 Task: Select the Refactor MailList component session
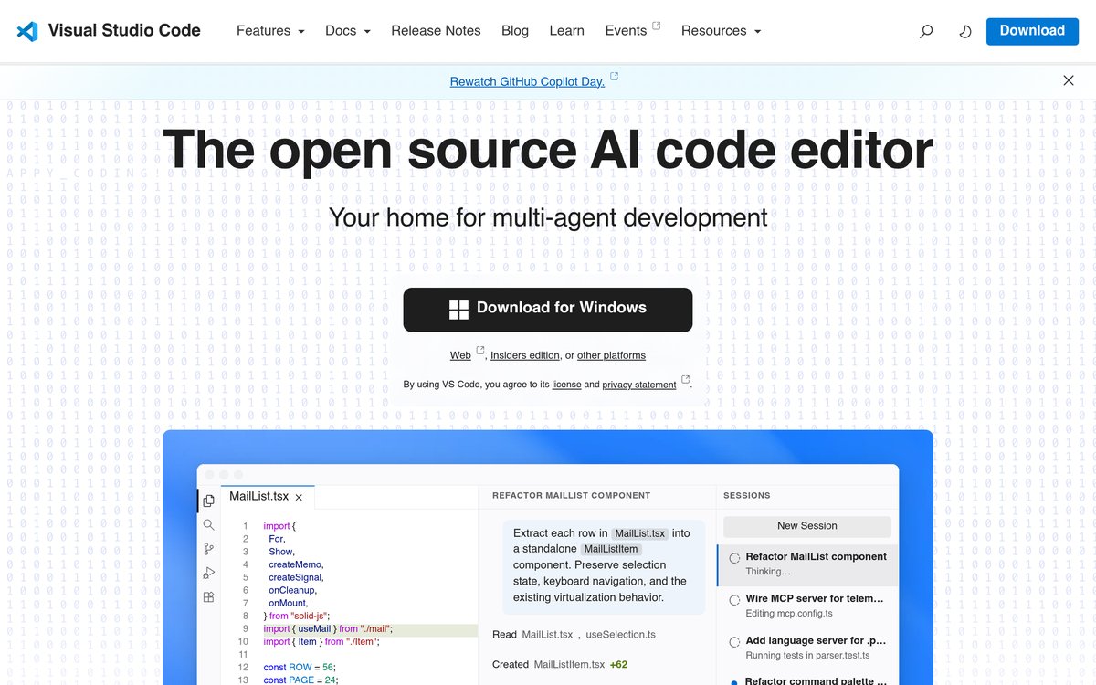pyautogui.click(x=807, y=564)
